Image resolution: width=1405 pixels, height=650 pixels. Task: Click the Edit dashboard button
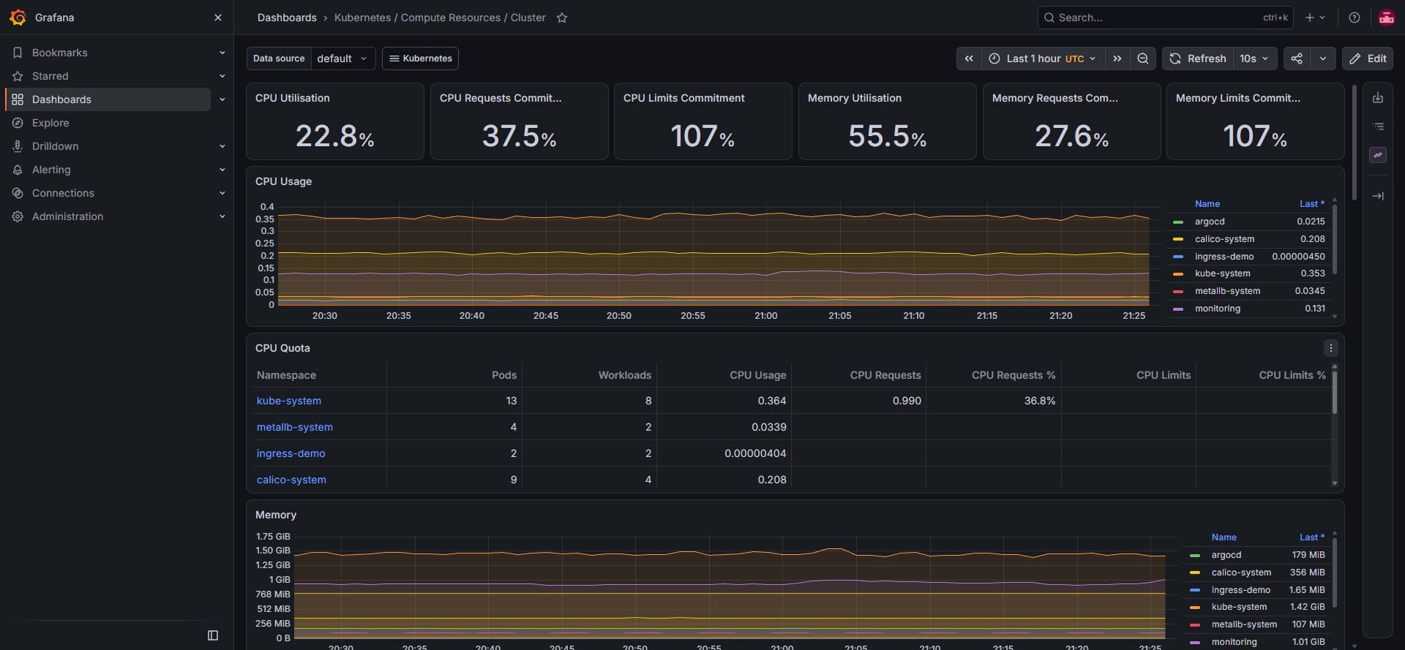(x=1368, y=58)
